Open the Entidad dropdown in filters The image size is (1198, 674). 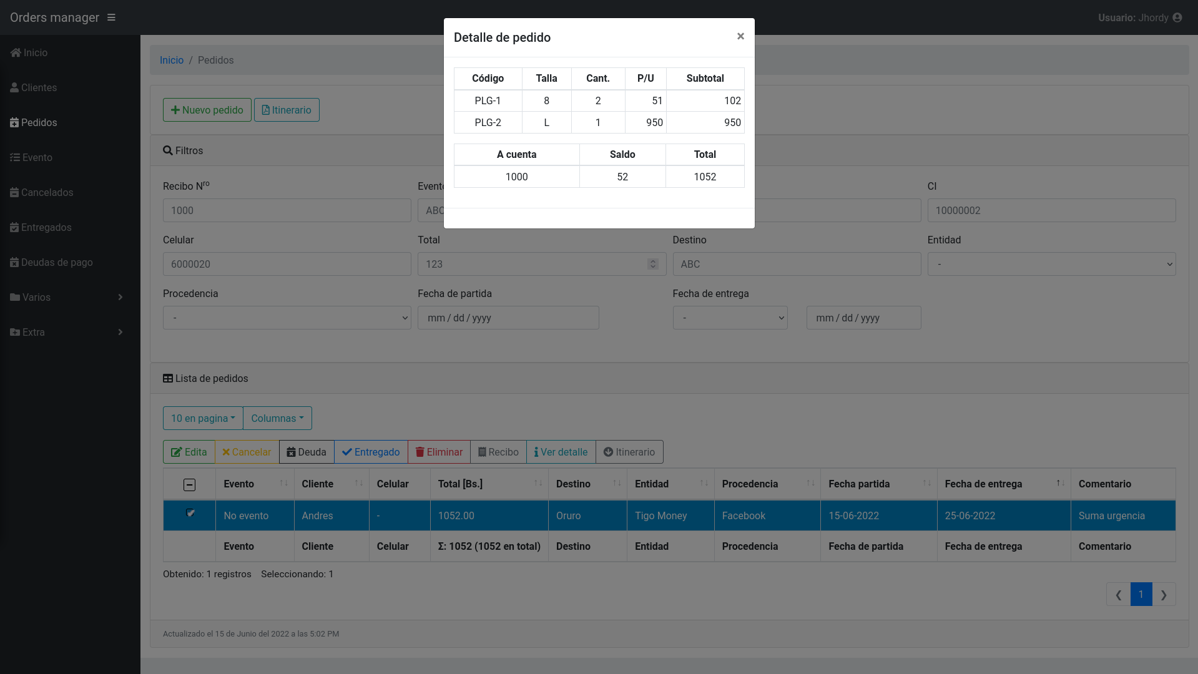1051,264
